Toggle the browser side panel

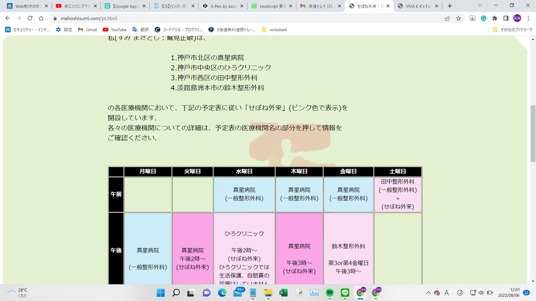[506, 18]
